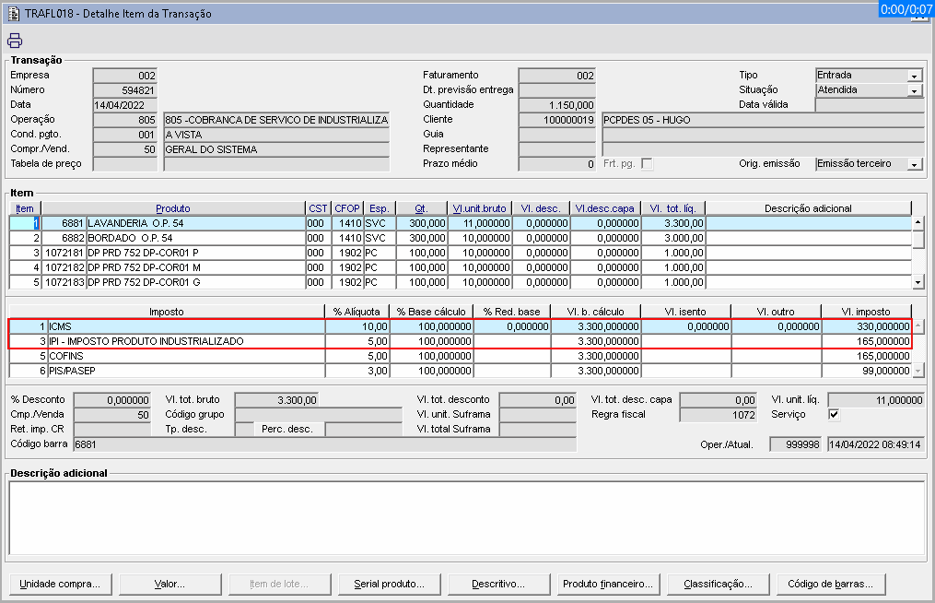Click the Número field 594821
This screenshot has height=603, width=935.
click(124, 90)
